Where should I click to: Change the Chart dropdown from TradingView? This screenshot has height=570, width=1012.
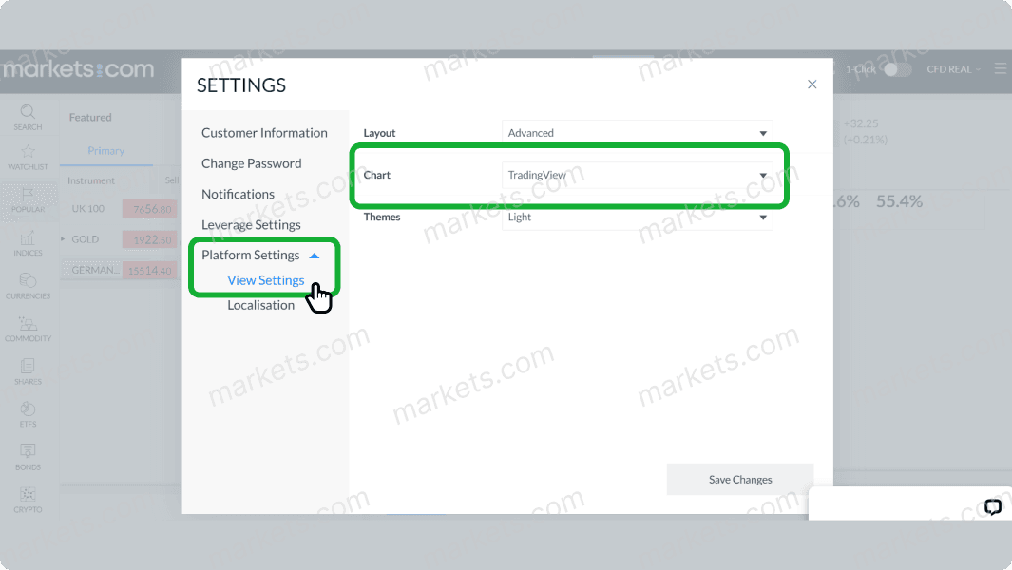(637, 175)
